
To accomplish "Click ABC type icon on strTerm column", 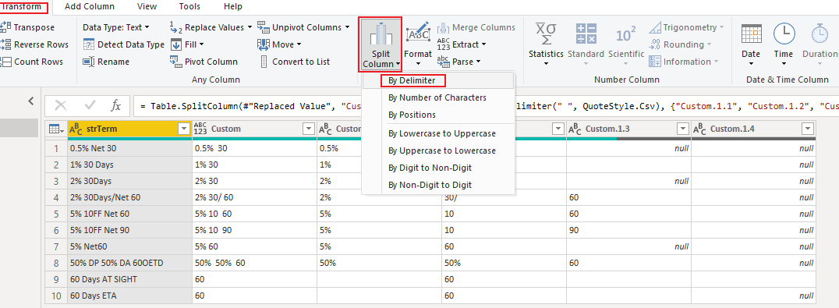I will pos(76,129).
